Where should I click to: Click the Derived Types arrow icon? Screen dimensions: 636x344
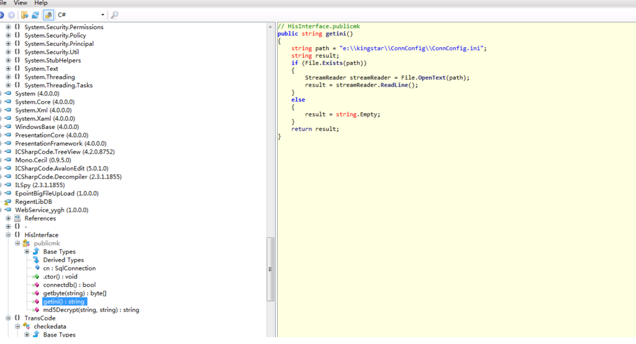(36, 260)
